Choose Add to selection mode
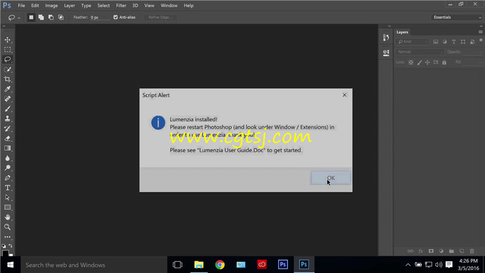The image size is (485, 273). [x=41, y=18]
